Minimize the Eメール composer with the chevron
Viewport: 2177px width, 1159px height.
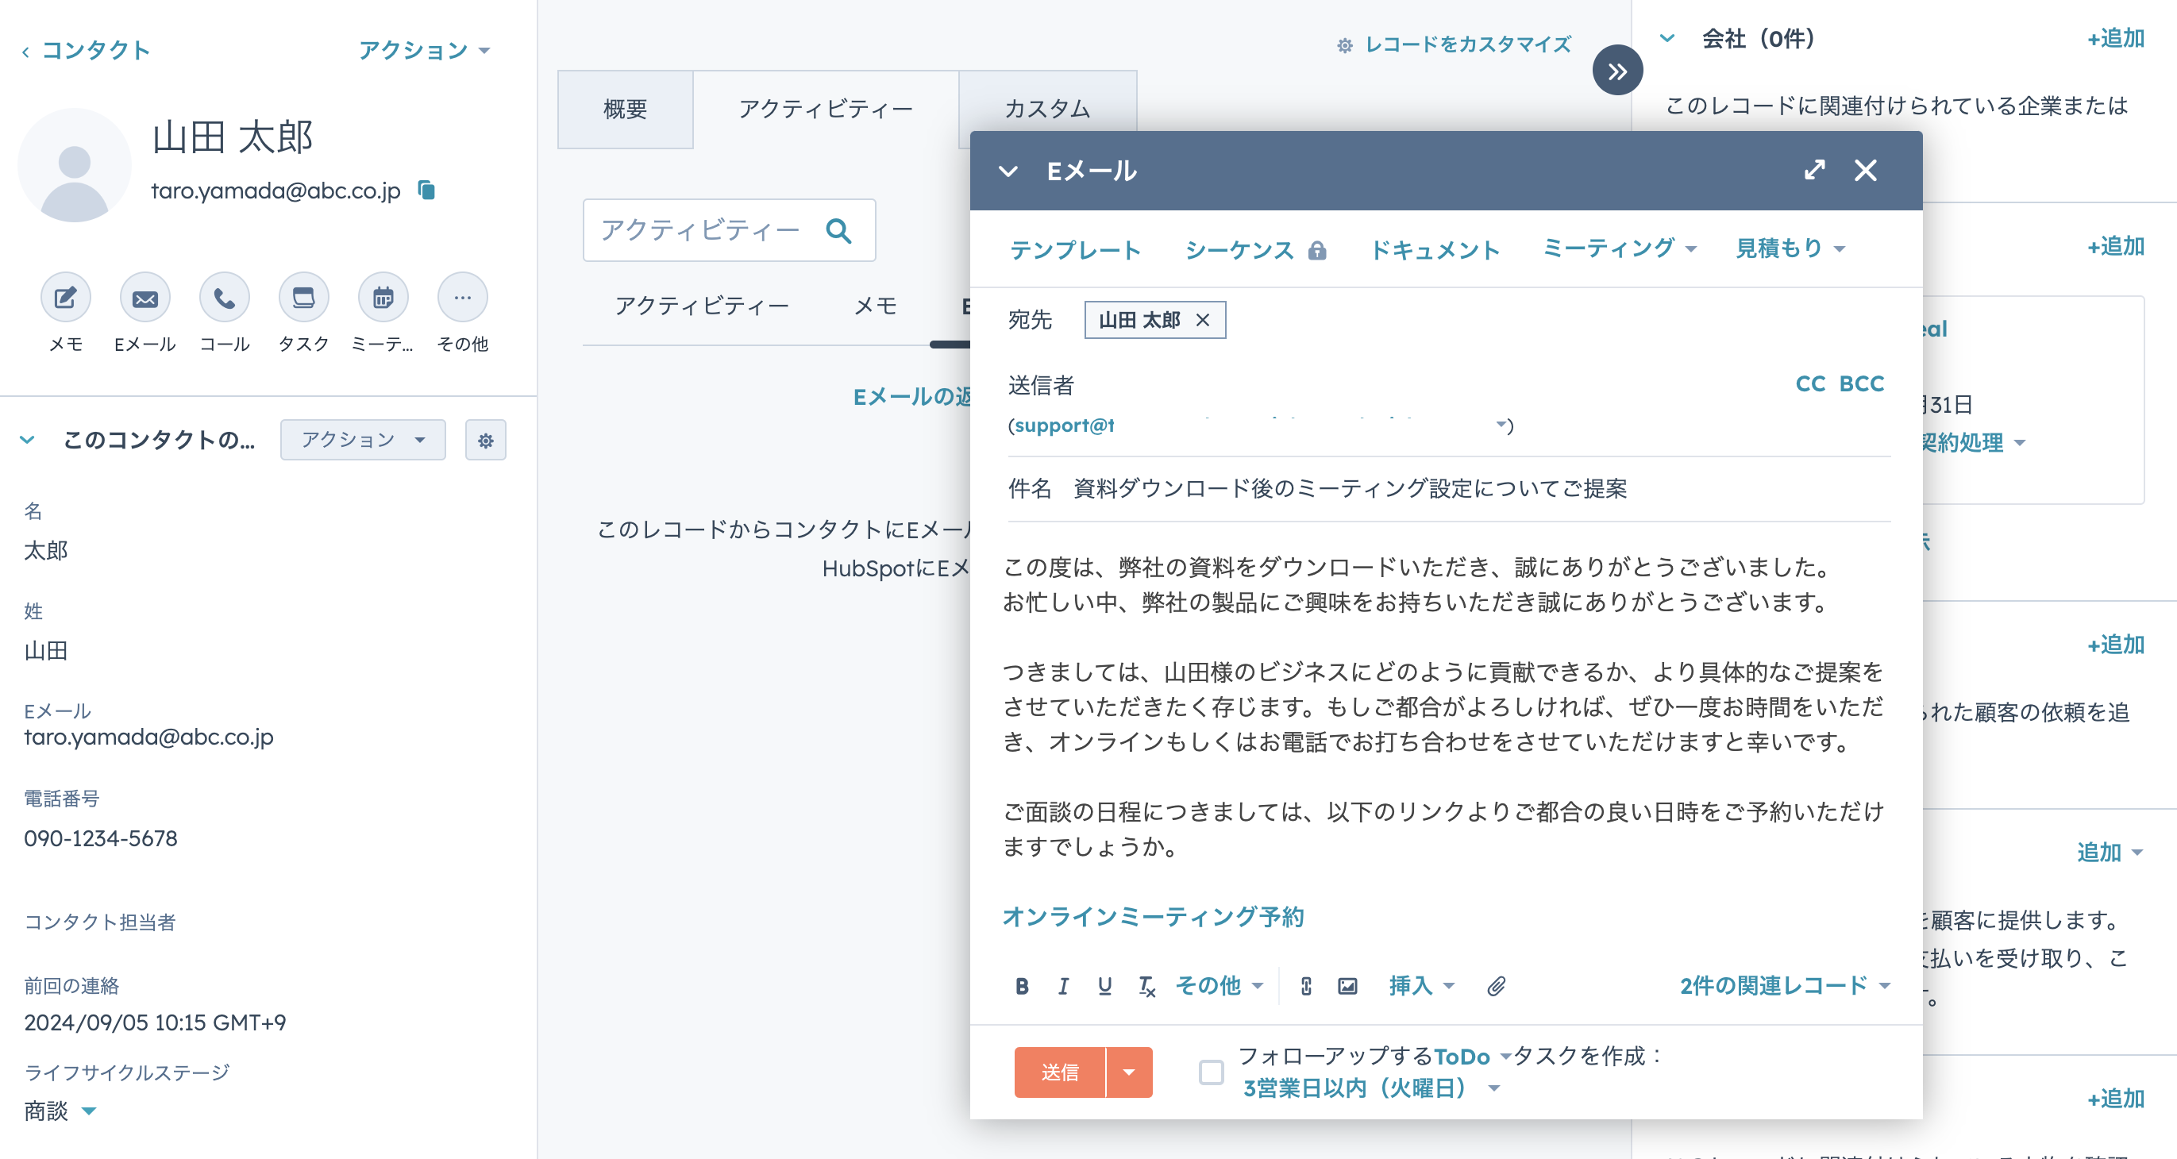[x=1008, y=171]
